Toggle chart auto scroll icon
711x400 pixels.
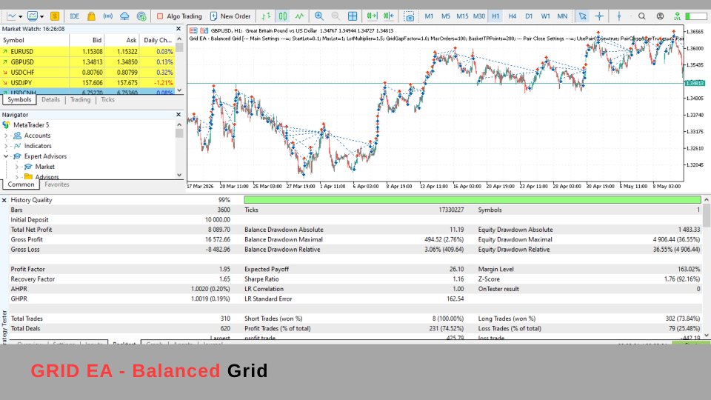tap(373, 16)
